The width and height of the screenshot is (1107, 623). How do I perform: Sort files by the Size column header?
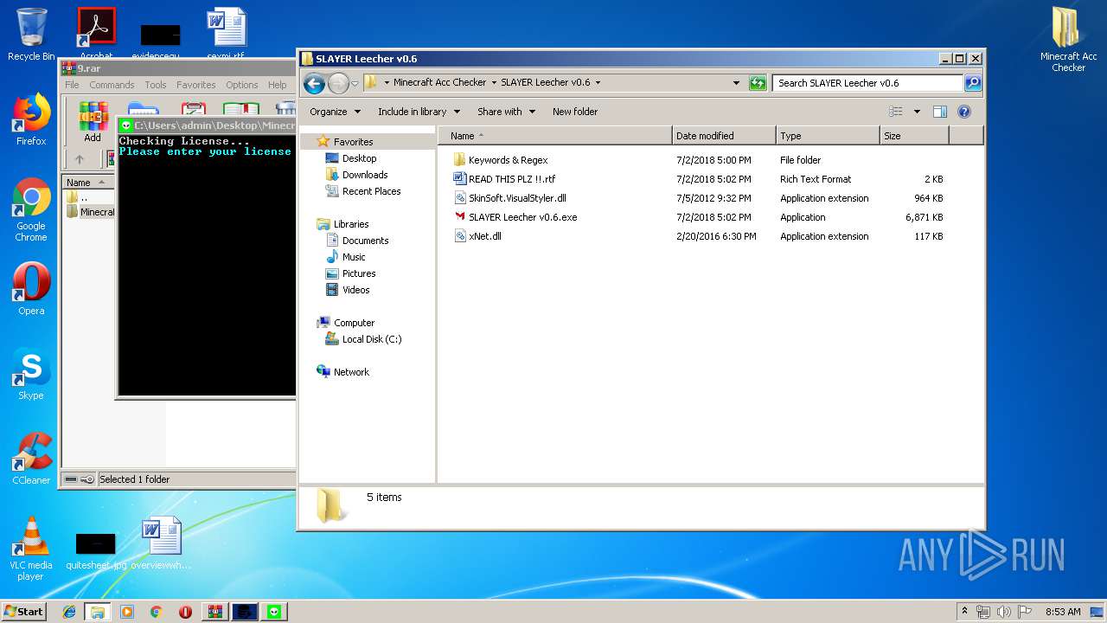coord(914,136)
